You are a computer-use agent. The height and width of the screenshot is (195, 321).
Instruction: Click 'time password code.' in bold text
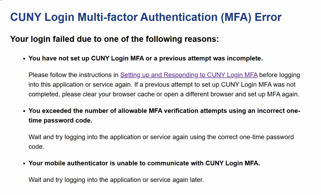tap(61, 121)
